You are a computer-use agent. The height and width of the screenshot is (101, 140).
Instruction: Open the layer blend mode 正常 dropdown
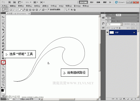tap(114, 24)
